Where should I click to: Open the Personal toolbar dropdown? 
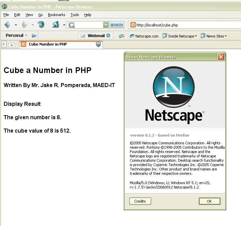click(x=26, y=35)
